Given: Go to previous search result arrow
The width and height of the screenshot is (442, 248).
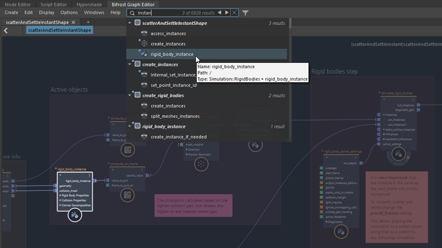Looking at the screenshot, I should [x=219, y=13].
